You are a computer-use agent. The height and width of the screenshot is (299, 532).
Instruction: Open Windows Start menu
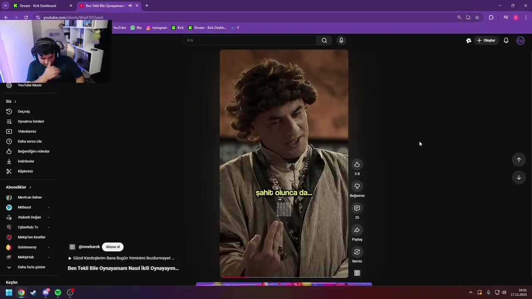point(9,292)
